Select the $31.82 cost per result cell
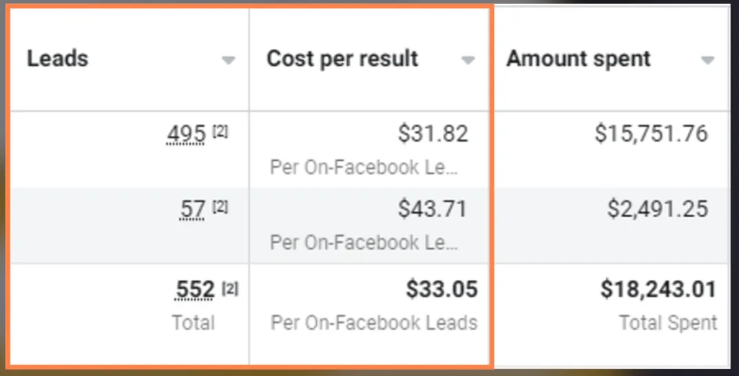Image resolution: width=739 pixels, height=376 pixels. (x=433, y=133)
